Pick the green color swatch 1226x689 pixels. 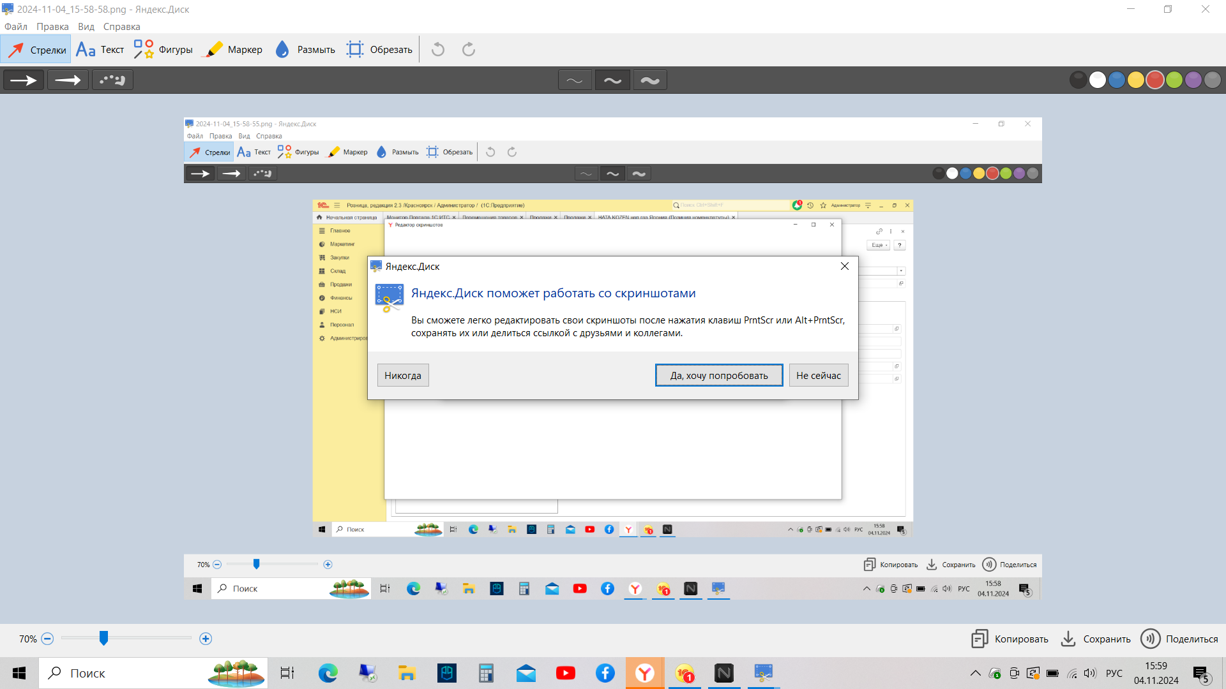1174,80
